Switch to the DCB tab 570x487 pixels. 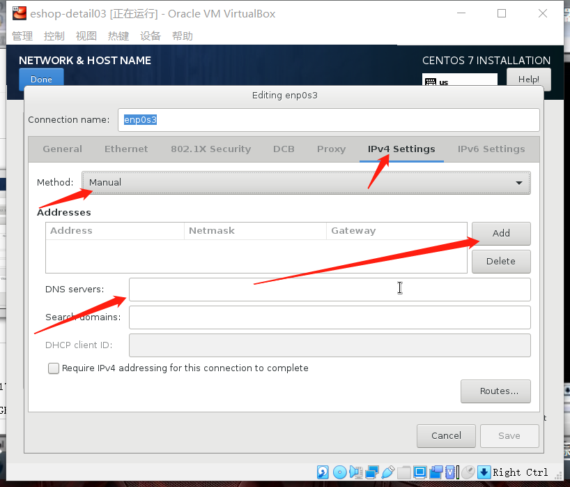tap(284, 149)
